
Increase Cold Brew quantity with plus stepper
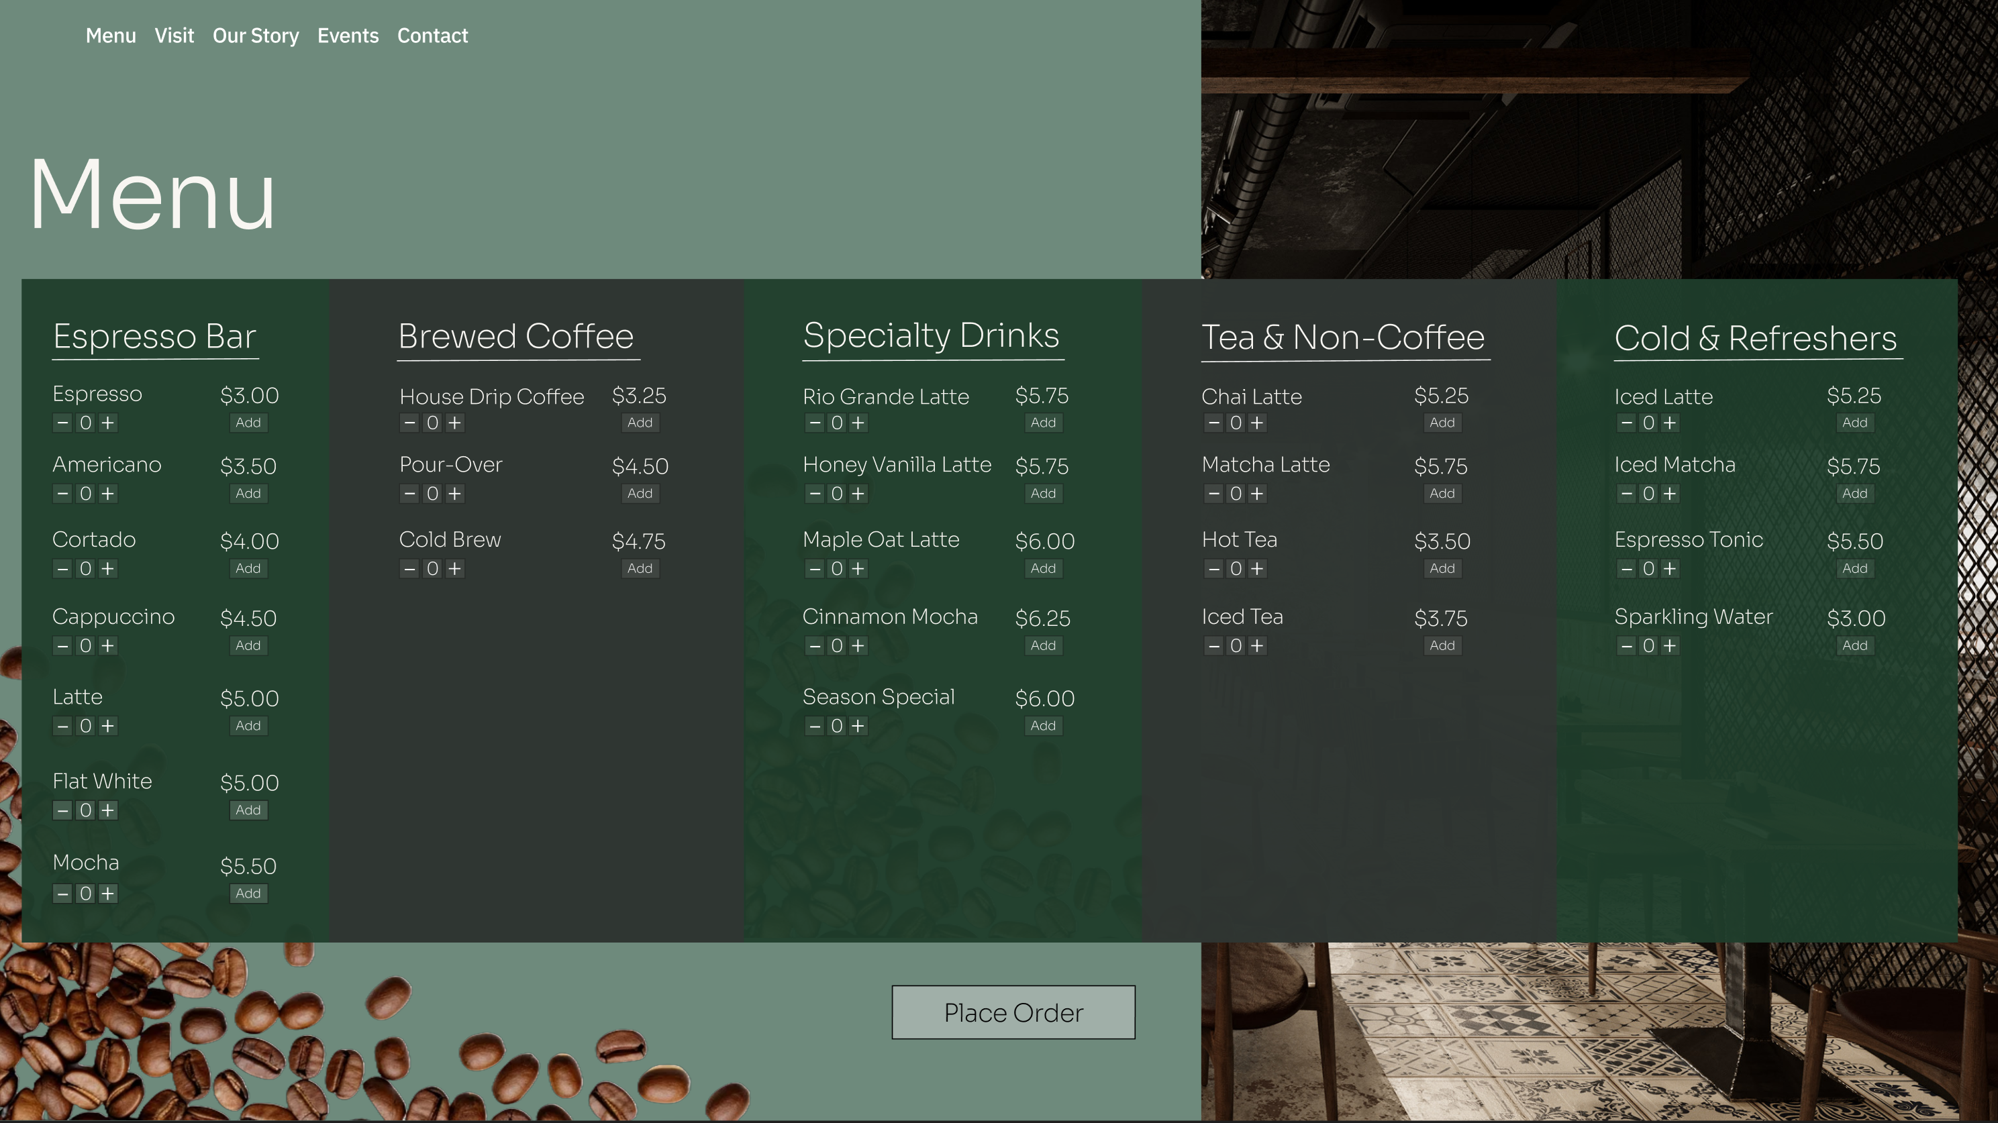pyautogui.click(x=454, y=568)
